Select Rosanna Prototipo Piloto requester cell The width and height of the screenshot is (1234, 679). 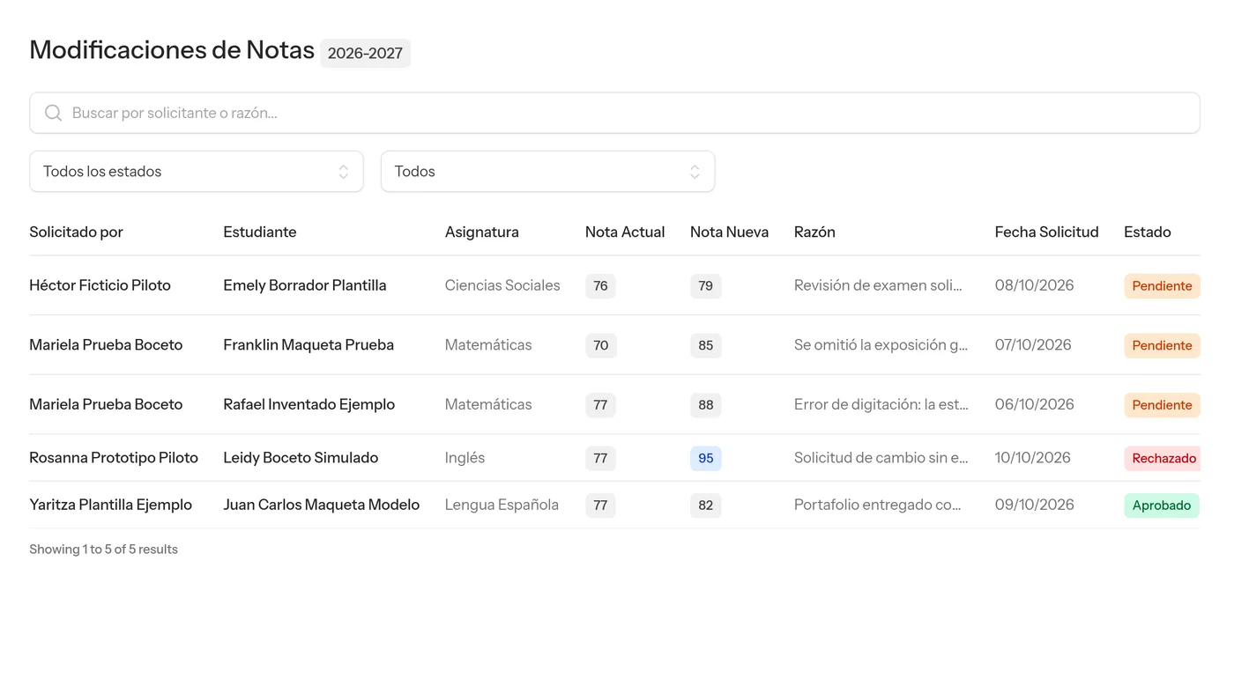coord(114,458)
